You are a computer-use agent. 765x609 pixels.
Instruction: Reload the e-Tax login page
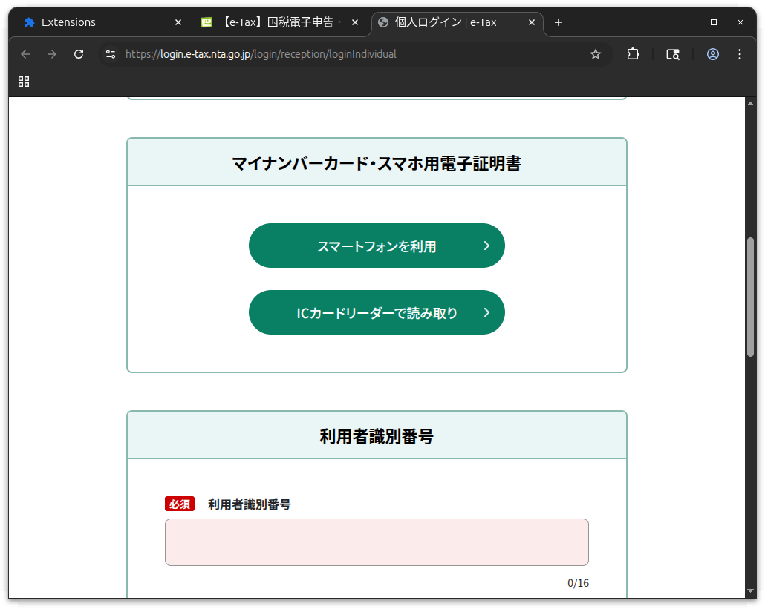pyautogui.click(x=78, y=54)
